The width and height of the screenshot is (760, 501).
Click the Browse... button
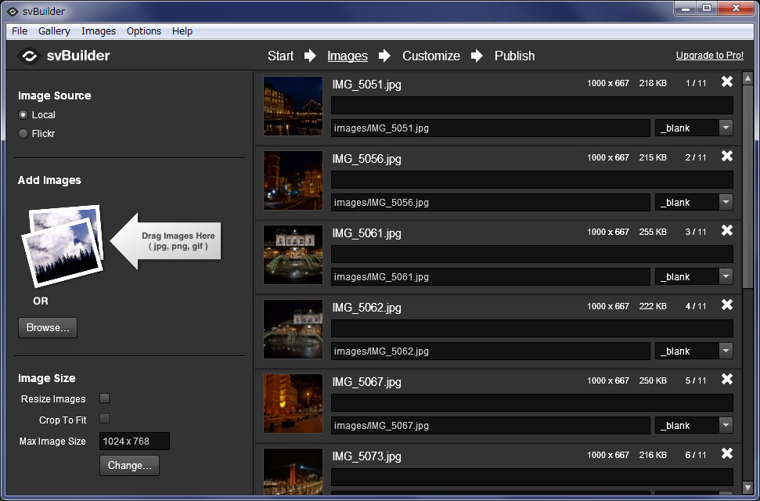tap(48, 328)
